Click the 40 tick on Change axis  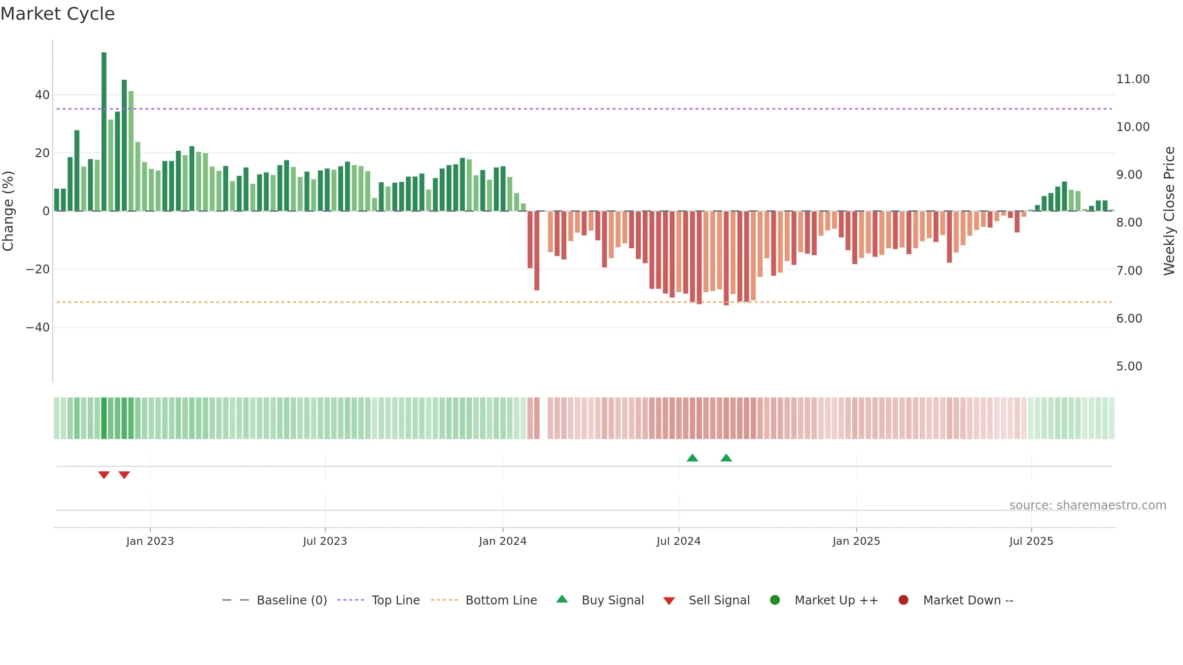[x=42, y=95]
